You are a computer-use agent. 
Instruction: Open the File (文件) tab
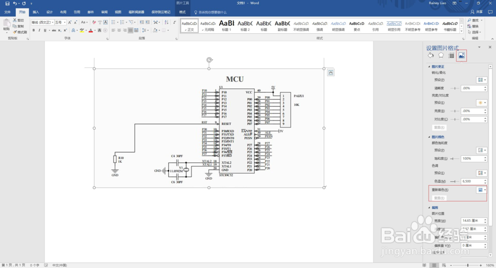coord(7,12)
